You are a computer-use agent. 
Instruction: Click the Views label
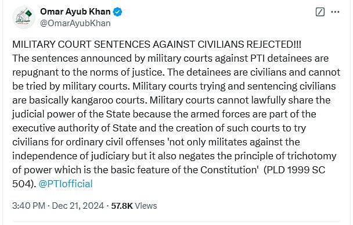pyautogui.click(x=146, y=206)
